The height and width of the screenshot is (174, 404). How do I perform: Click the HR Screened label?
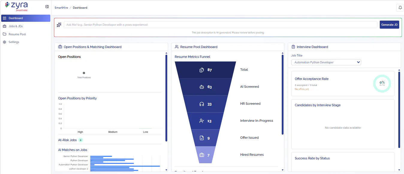(x=250, y=104)
